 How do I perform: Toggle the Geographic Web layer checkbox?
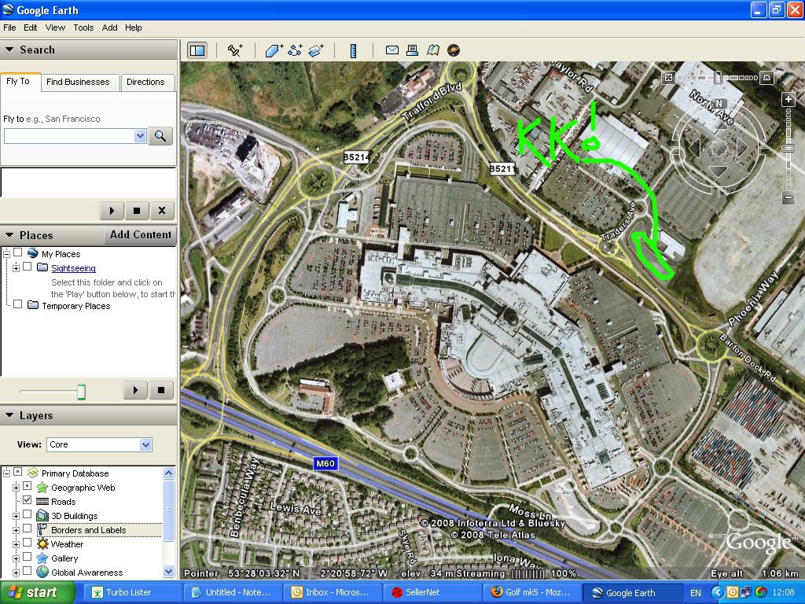(28, 486)
